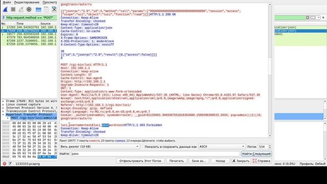Select packet row 18577
The image size is (327, 184).
point(29,34)
